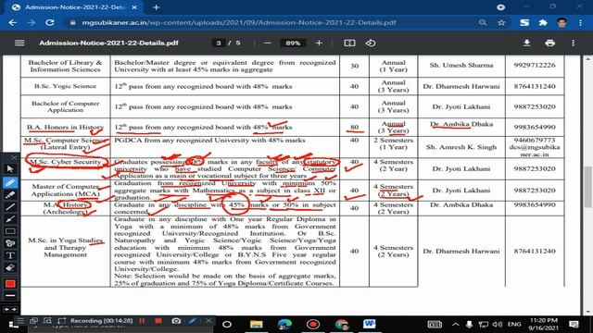Screen dimensions: 593x333
Task: Toggle the recorder's pen annotation button
Action: click(x=193, y=321)
